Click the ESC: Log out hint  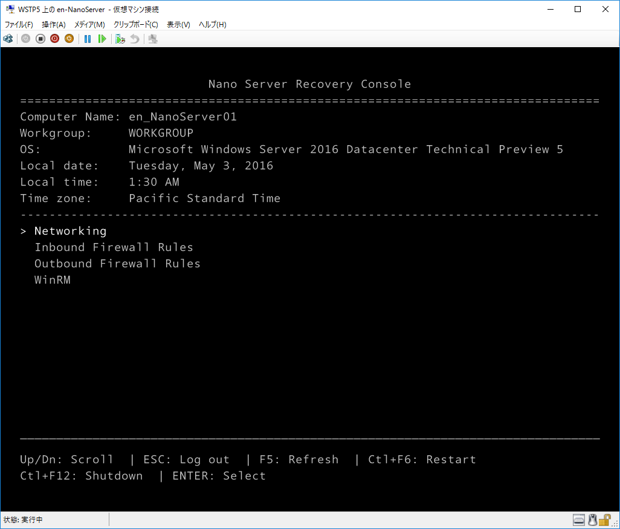coord(186,459)
